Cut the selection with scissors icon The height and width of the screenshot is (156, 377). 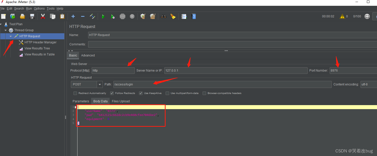coord(43,16)
